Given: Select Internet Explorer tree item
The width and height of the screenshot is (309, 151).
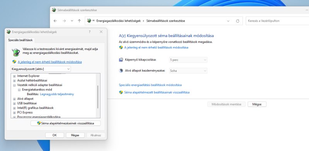Looking at the screenshot, I should [x=28, y=76].
